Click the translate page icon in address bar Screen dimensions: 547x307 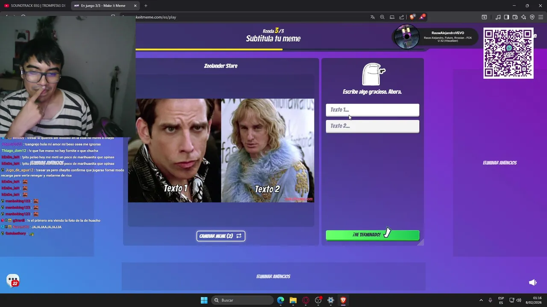coord(373,17)
